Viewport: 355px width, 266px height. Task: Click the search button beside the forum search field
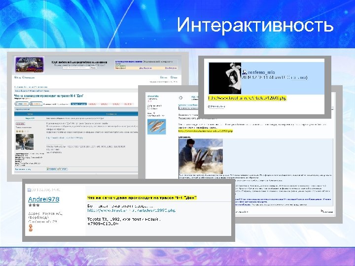point(93,67)
